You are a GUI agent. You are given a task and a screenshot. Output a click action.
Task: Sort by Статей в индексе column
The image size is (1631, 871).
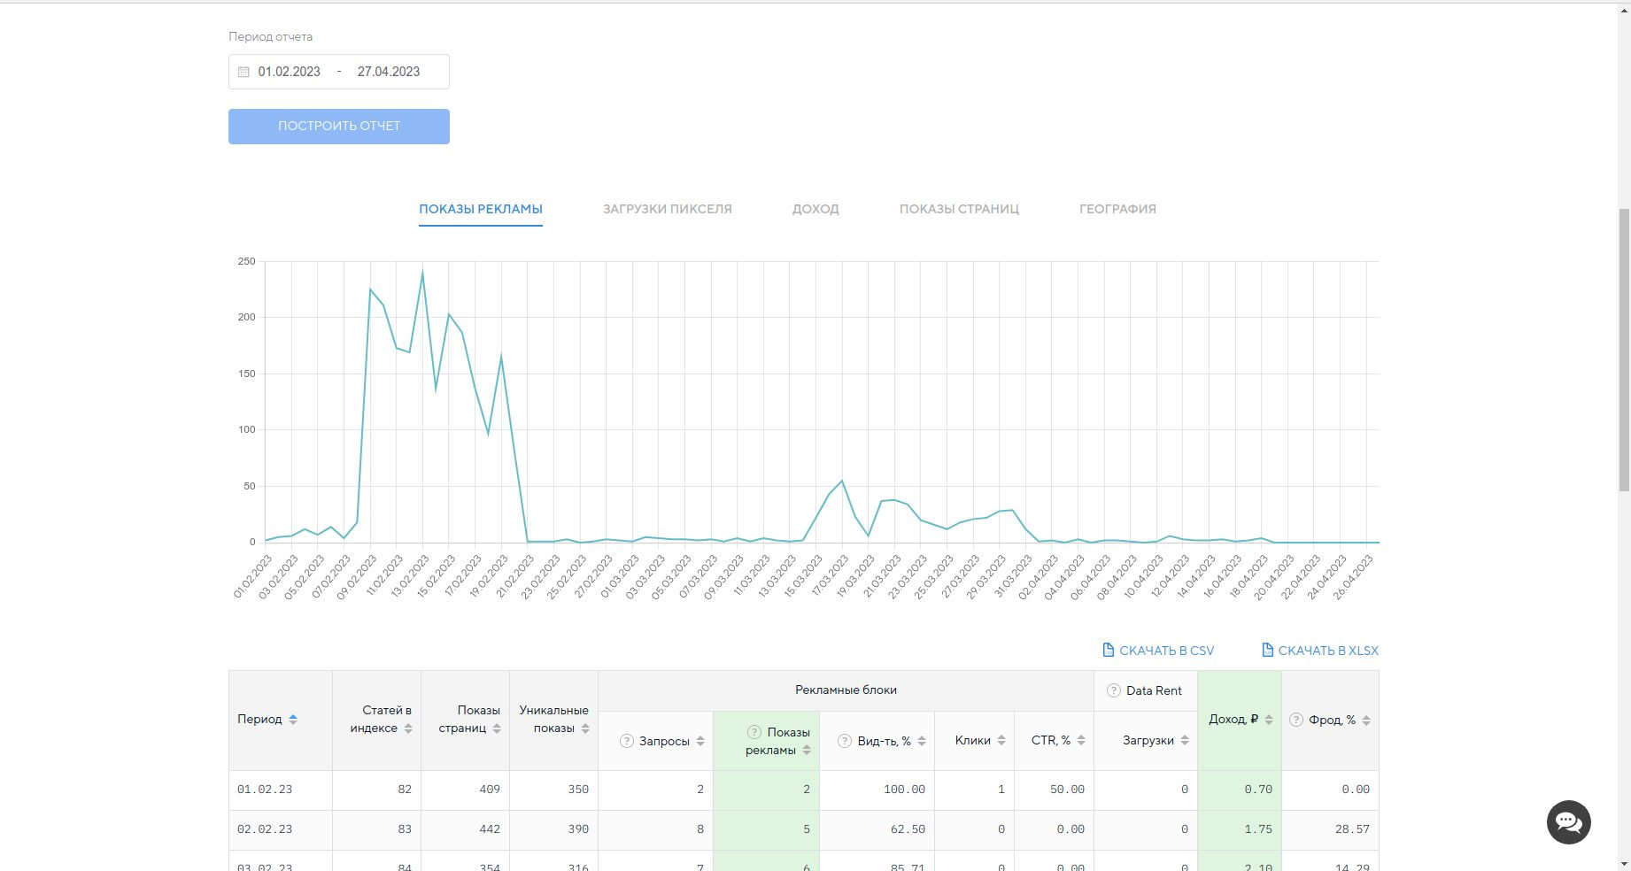tap(408, 728)
